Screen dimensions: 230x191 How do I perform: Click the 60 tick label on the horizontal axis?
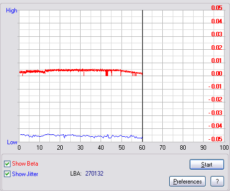coord(142,147)
